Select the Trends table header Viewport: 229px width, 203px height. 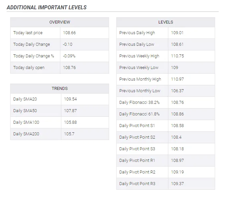click(x=60, y=89)
